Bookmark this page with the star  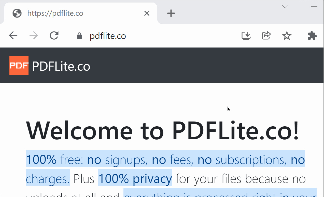[x=287, y=36]
